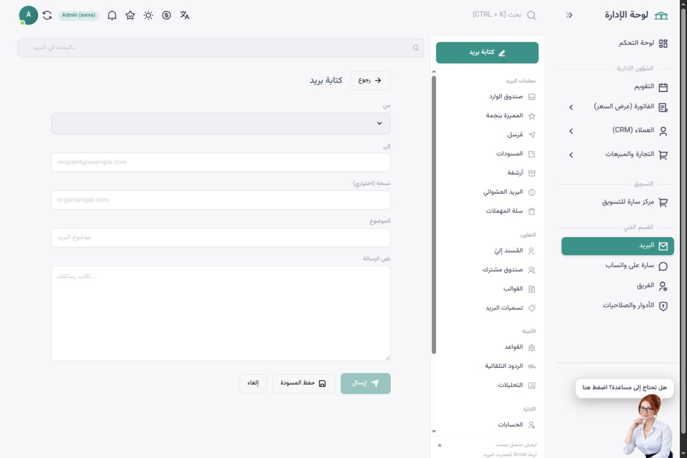Viewport: 687px width, 458px height.
Task: Click the إلغاء cancel button
Action: click(x=253, y=383)
